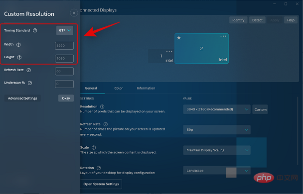Click the Apply button
The height and width of the screenshot is (194, 303).
tap(275, 20)
